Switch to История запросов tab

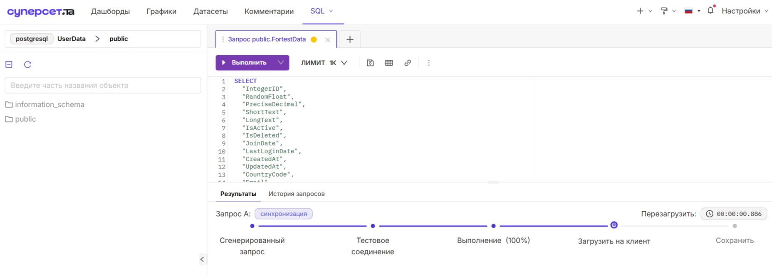297,194
